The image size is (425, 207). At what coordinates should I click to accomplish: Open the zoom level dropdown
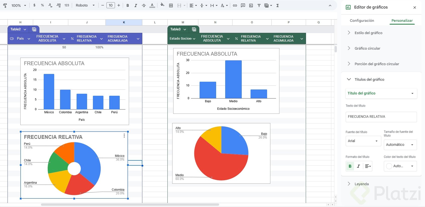19,5
